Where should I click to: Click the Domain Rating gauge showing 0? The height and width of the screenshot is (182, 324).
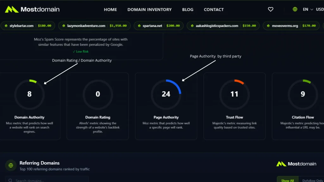coord(98,94)
